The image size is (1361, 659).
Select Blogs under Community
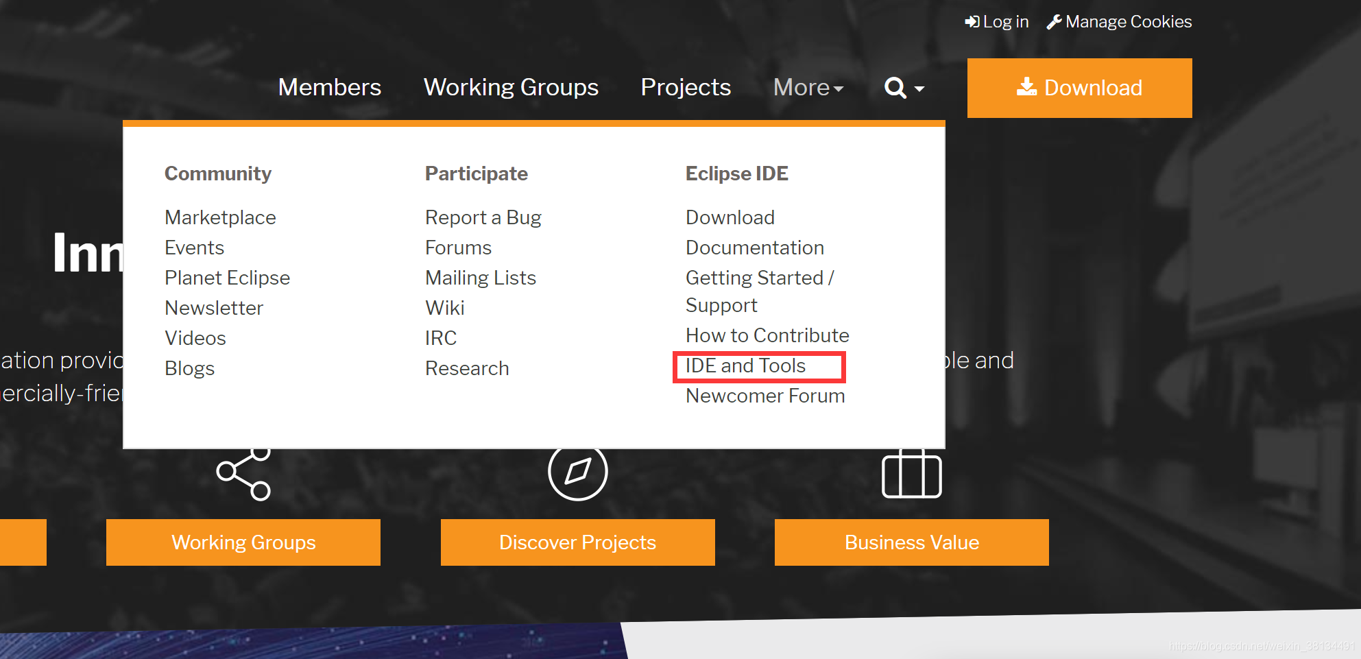(x=189, y=368)
